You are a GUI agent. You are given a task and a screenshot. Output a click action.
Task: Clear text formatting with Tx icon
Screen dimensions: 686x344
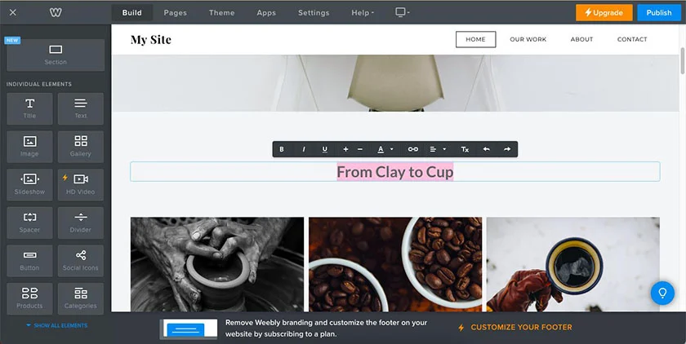(x=465, y=149)
